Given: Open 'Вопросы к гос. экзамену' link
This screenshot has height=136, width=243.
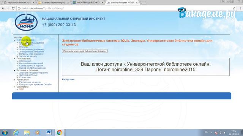Looking at the screenshot, I should click(31, 54).
